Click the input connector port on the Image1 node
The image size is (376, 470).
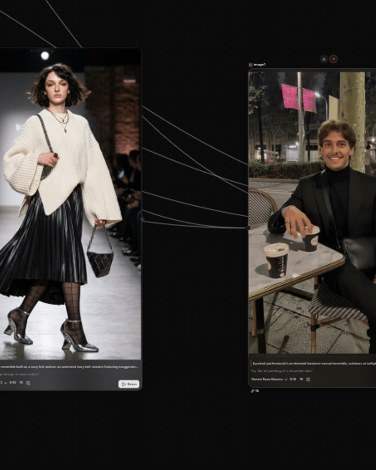[x=248, y=228]
